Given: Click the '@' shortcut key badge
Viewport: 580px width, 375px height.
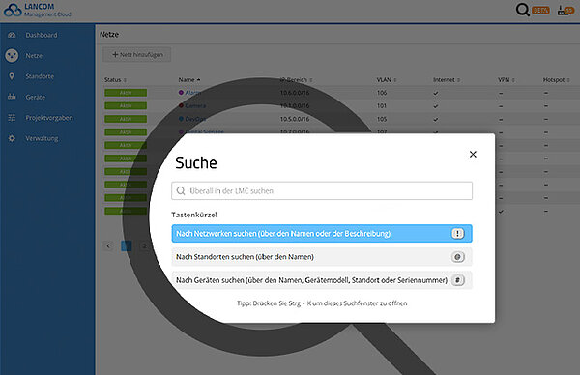Looking at the screenshot, I should [x=457, y=257].
